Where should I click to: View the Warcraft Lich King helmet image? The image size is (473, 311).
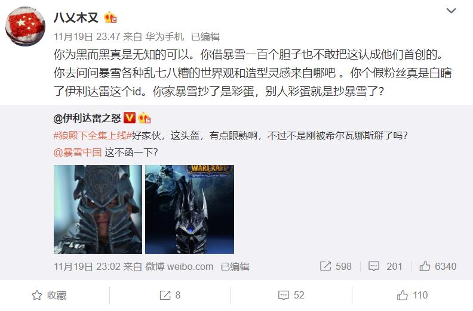pos(189,209)
